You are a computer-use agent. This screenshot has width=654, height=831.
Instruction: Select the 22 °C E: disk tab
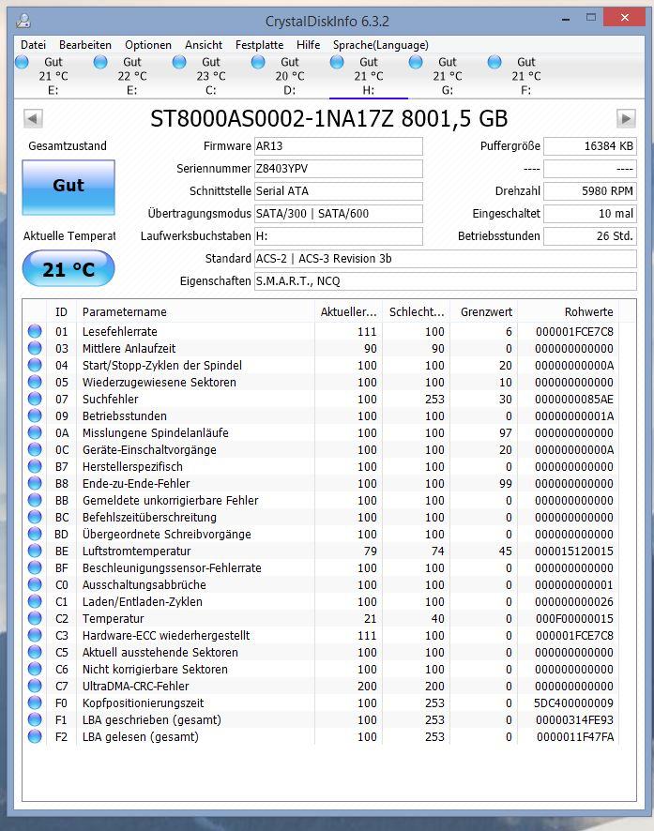(x=132, y=76)
